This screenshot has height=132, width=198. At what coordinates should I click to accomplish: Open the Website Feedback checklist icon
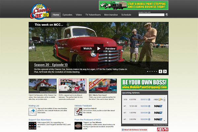(x=78, y=112)
